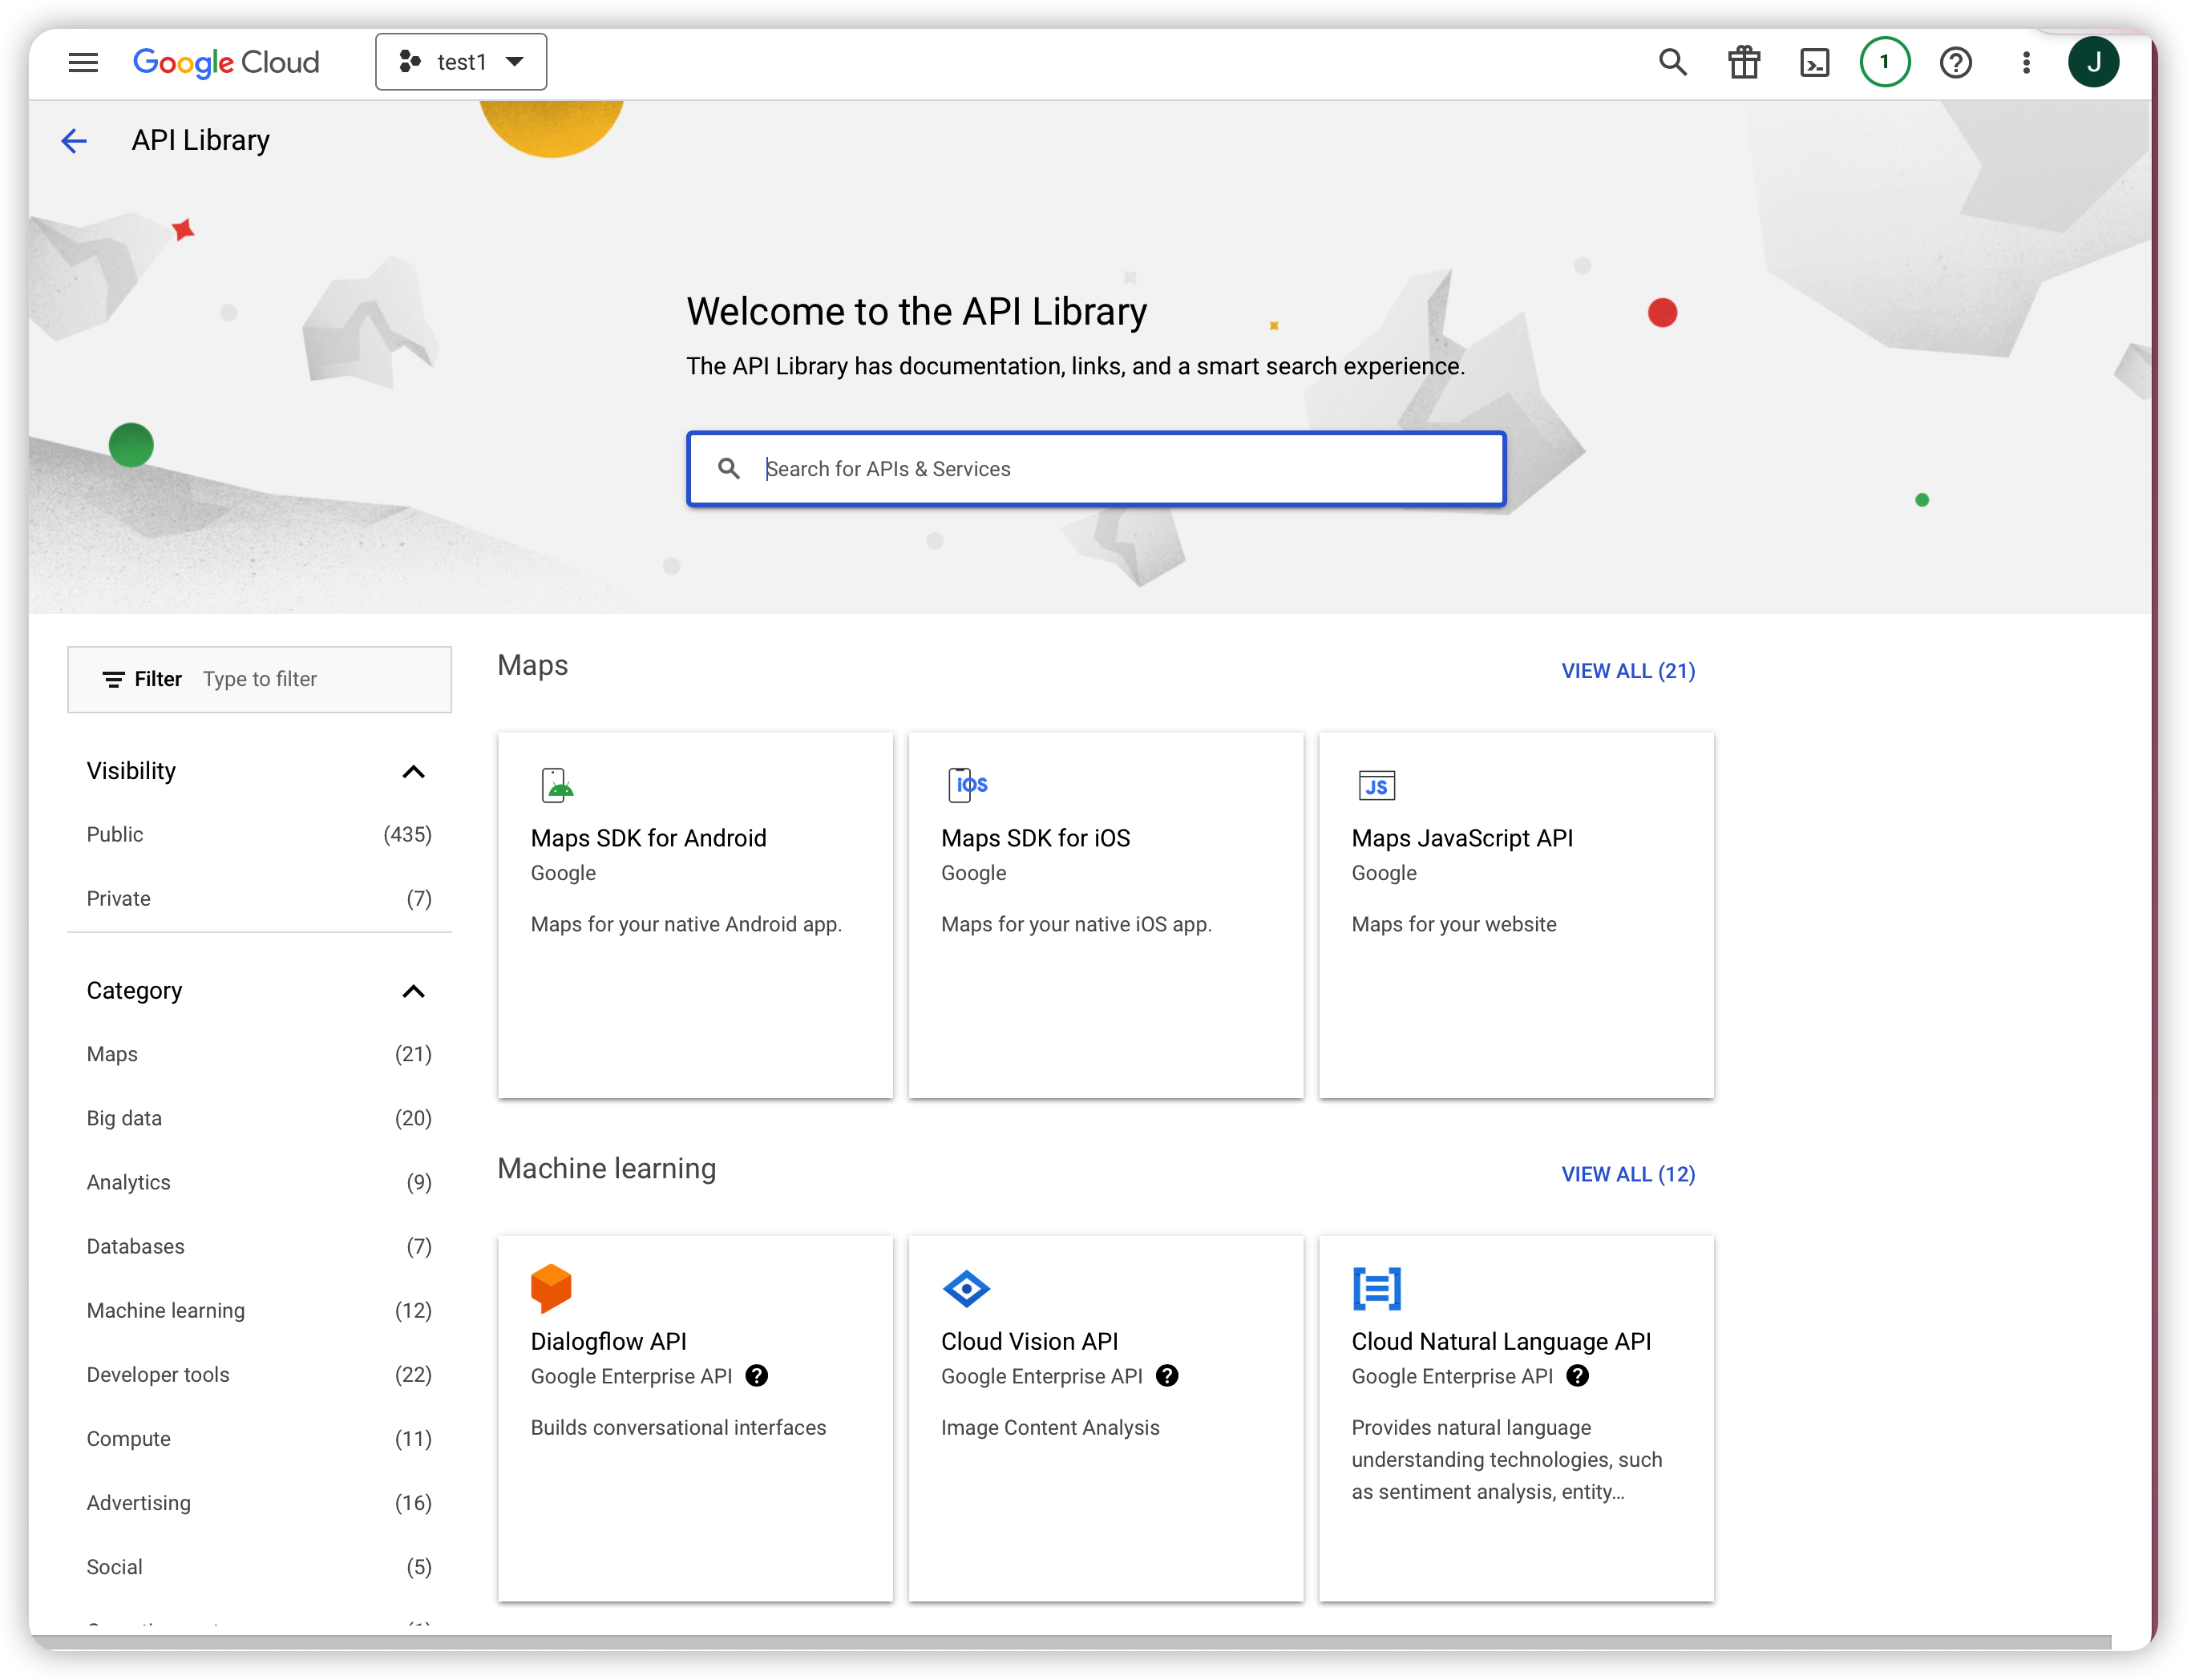Screen dimensions: 2187x1680
Task: Click VIEW ALL (12) for Machine learning
Action: click(x=1628, y=1174)
